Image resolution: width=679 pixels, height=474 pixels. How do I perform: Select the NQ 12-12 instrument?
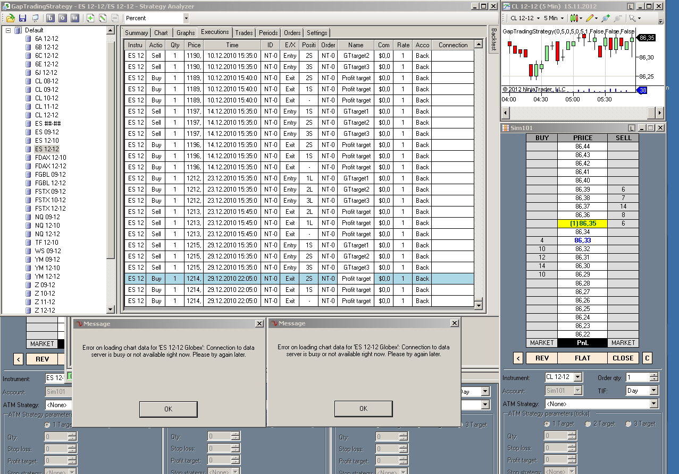(x=47, y=234)
